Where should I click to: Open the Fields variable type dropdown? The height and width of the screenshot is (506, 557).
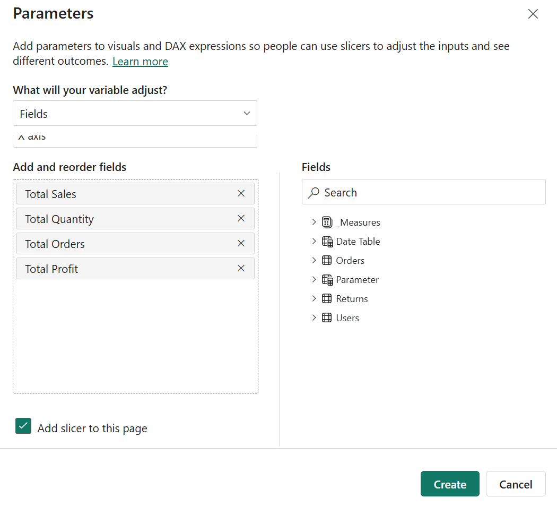coord(135,114)
